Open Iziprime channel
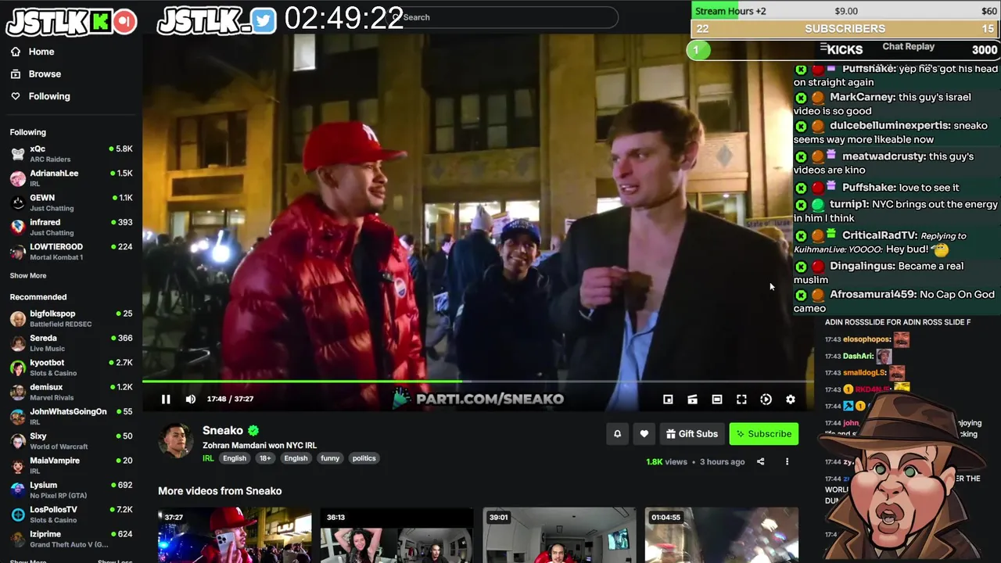The image size is (1001, 563). click(x=71, y=539)
